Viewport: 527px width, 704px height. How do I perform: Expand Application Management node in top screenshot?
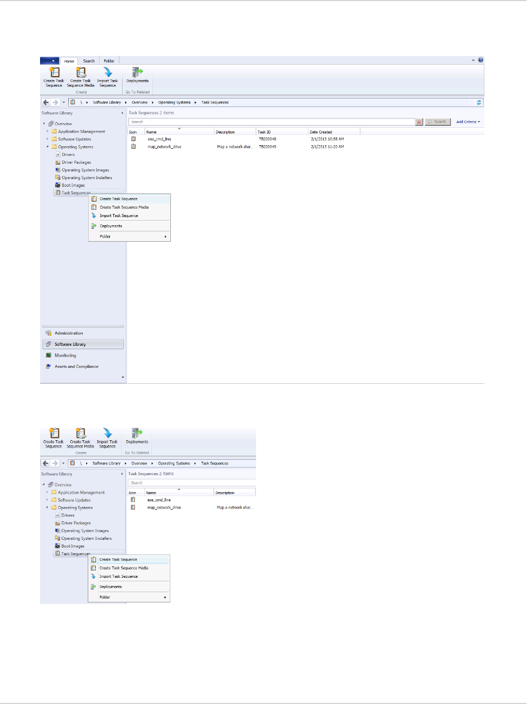point(48,131)
